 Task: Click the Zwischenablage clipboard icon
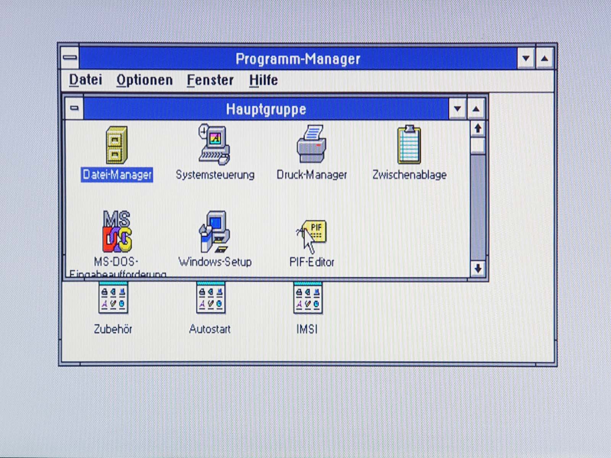(409, 145)
